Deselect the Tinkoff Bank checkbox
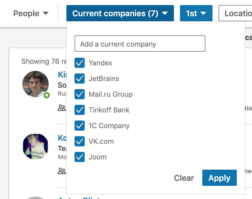 coord(80,110)
